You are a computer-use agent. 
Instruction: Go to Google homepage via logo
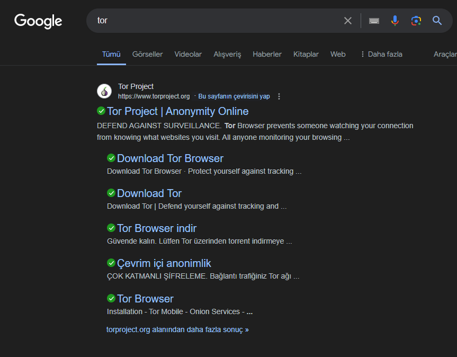[x=38, y=21]
